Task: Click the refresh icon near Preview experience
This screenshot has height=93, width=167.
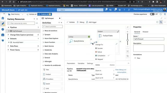Action: (161, 14)
